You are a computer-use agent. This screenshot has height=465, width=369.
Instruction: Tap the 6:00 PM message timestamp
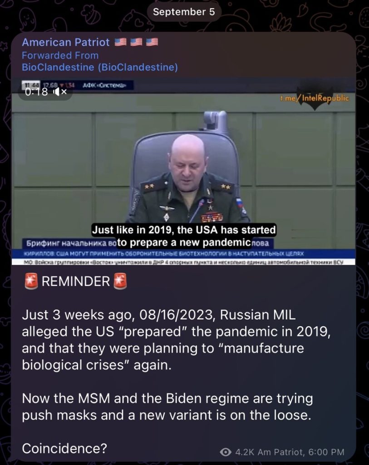326,452
